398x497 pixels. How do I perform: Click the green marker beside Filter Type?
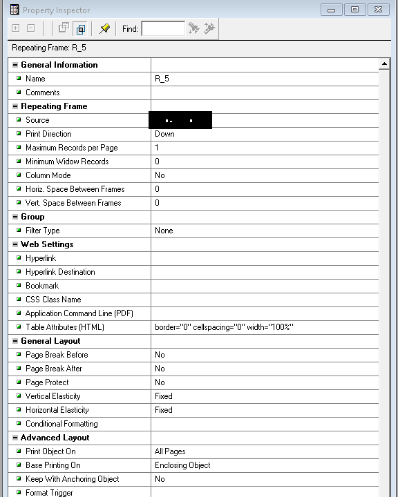click(19, 230)
